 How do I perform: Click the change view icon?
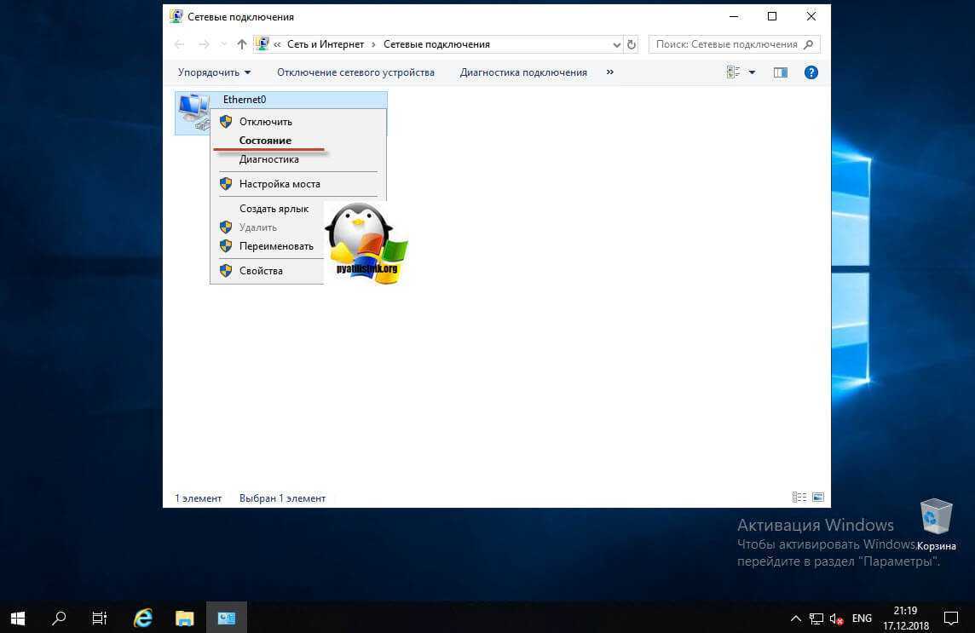(733, 72)
